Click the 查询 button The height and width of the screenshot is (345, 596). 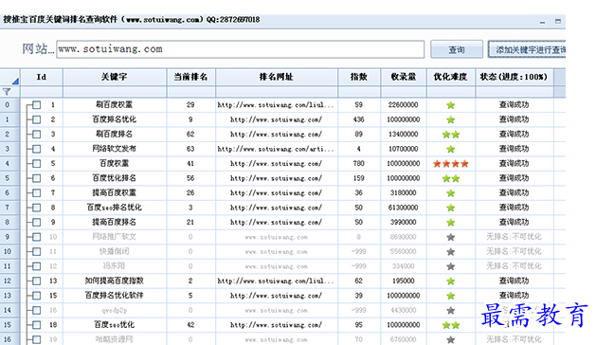tap(457, 49)
